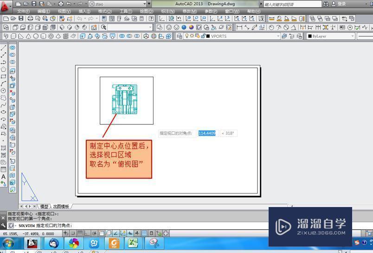The image size is (373, 253).
Task: Click command line wrench customize icon
Action: (3, 226)
